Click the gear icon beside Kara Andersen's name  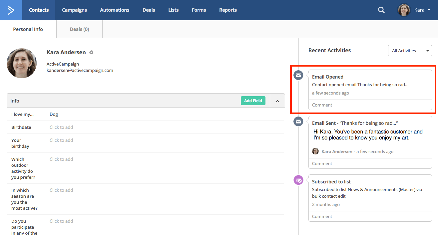[x=91, y=52]
